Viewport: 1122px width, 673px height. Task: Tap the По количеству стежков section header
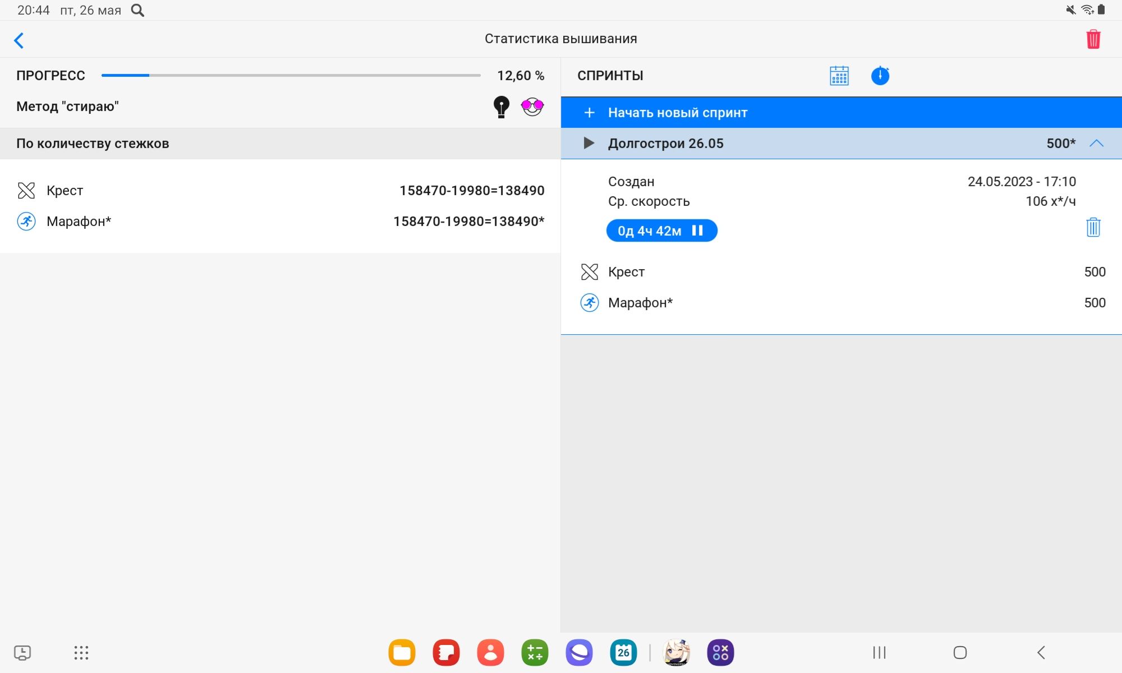point(93,144)
